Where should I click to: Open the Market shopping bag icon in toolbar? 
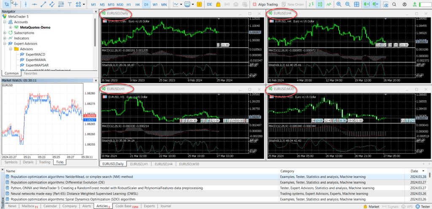[x=218, y=4]
